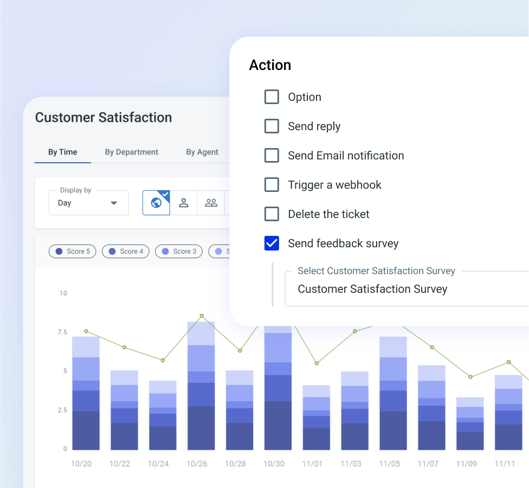Click the 10/26 bar in chart
Screen dimensions: 529x488
coord(201,386)
